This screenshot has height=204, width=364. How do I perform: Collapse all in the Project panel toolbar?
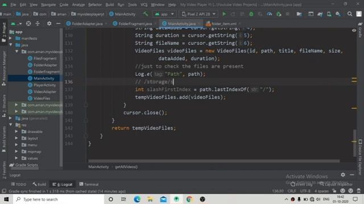(x=38, y=24)
